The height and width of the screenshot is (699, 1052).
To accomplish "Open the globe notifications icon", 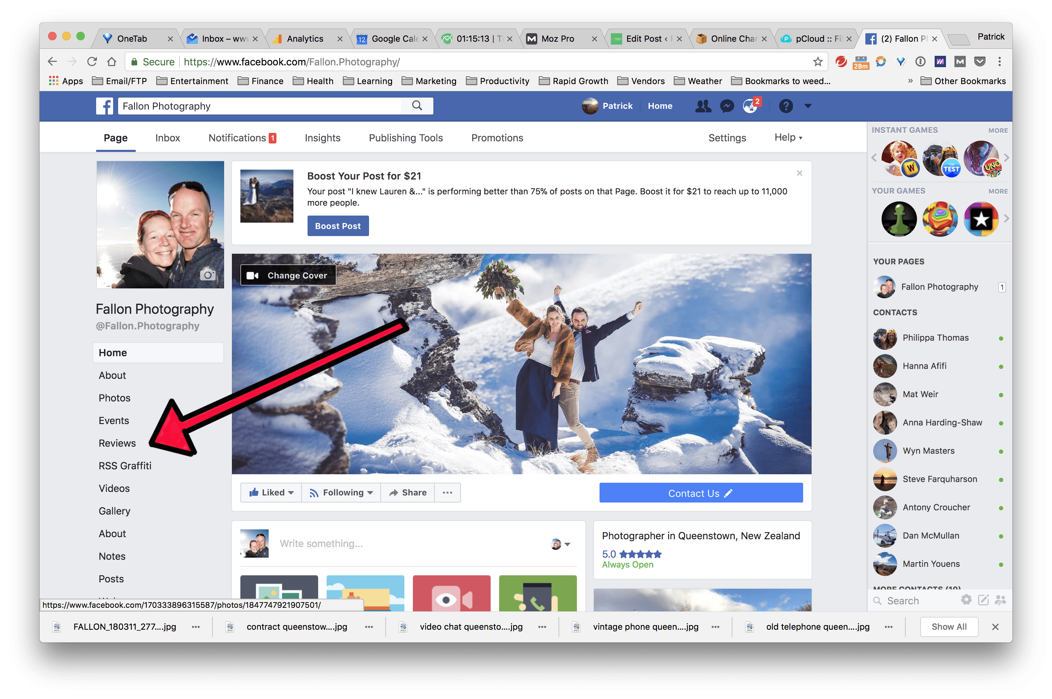I will [x=750, y=106].
